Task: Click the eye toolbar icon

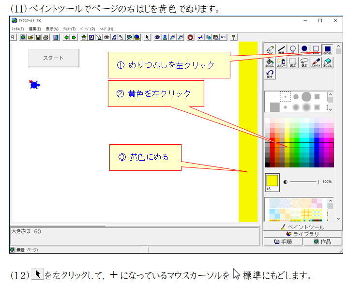Action: [x=157, y=37]
